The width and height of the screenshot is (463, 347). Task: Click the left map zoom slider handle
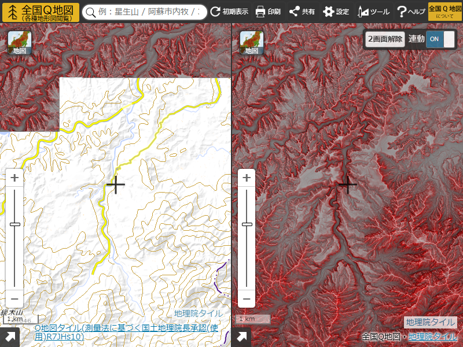tap(15, 224)
